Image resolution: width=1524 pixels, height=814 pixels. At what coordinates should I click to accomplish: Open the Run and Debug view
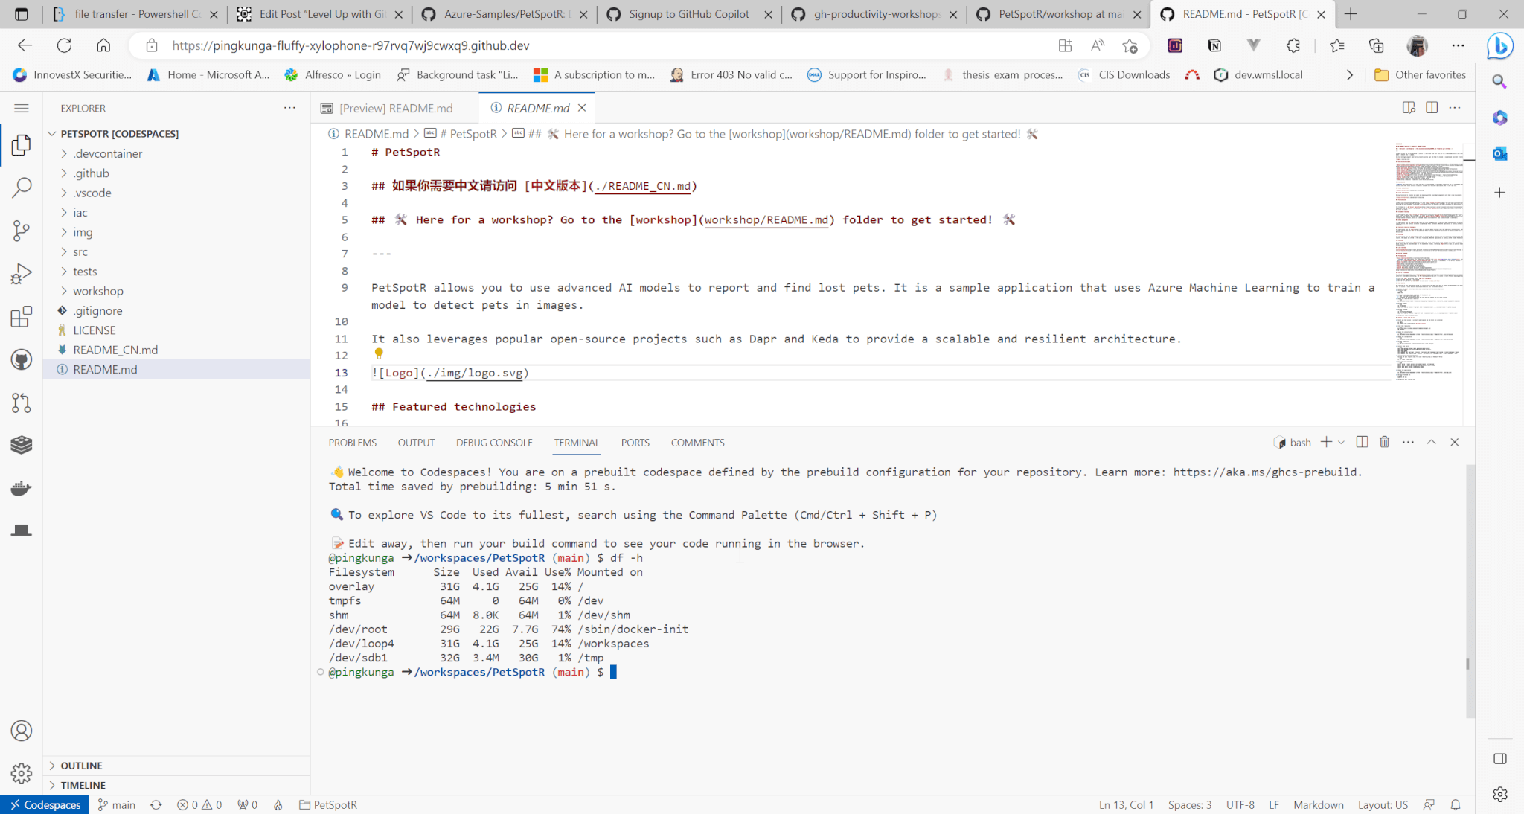pos(22,273)
